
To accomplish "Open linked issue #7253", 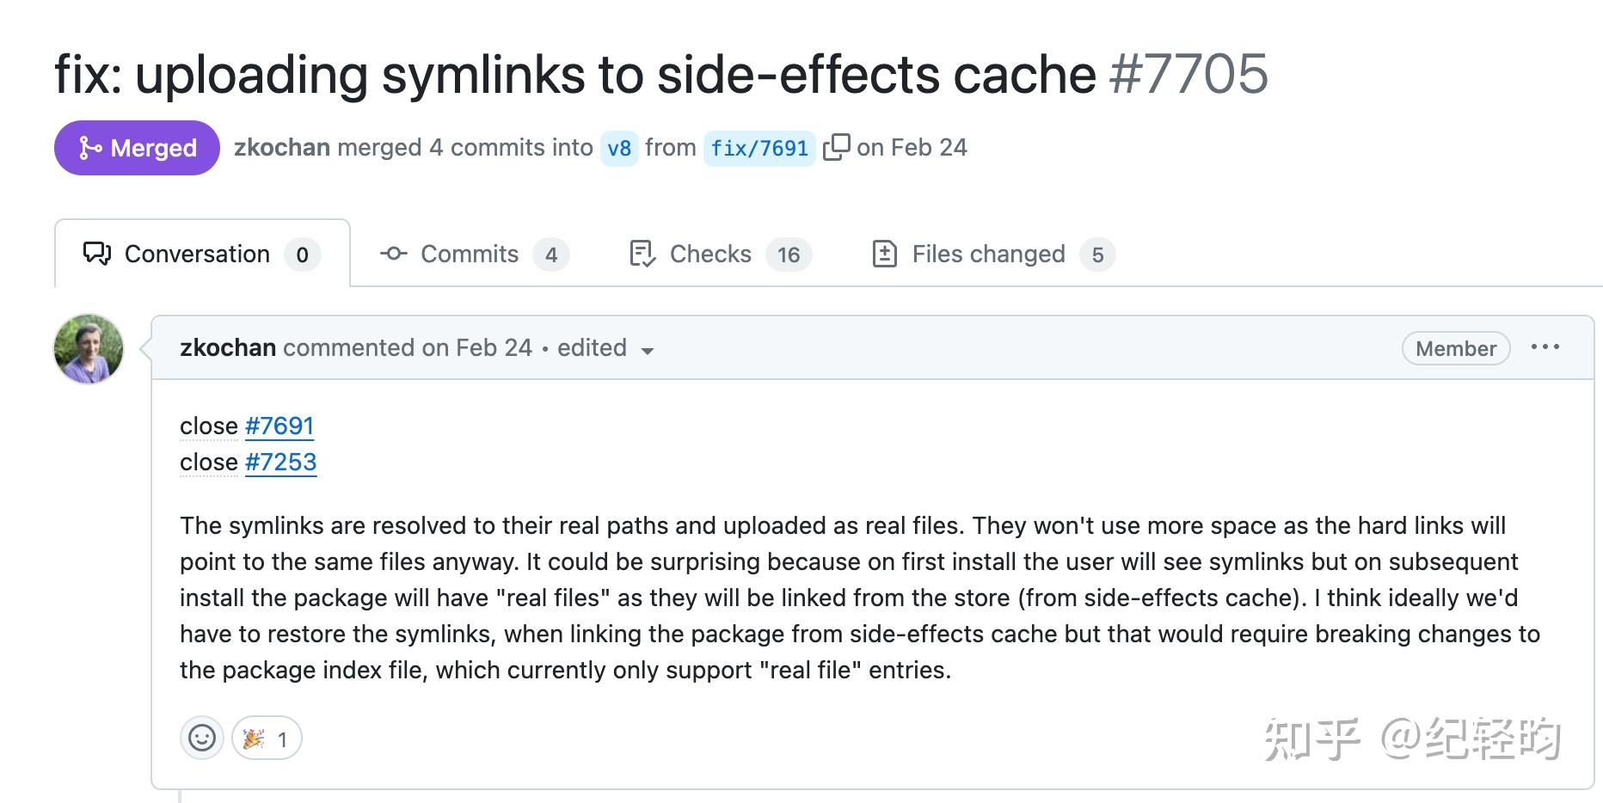I will (280, 462).
